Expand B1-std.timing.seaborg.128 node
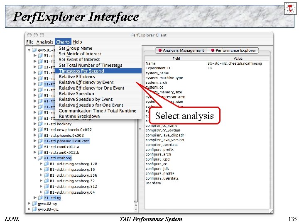 point(41,163)
